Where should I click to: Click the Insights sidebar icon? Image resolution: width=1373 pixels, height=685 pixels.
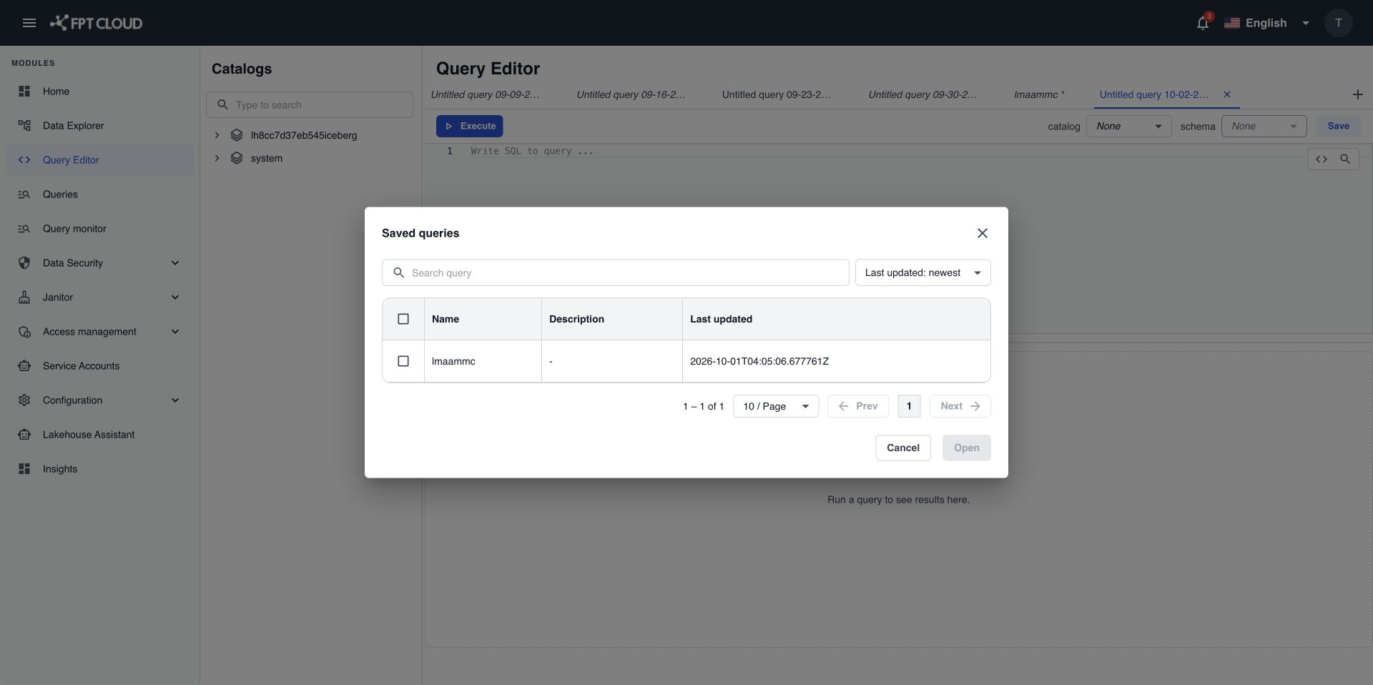[24, 469]
